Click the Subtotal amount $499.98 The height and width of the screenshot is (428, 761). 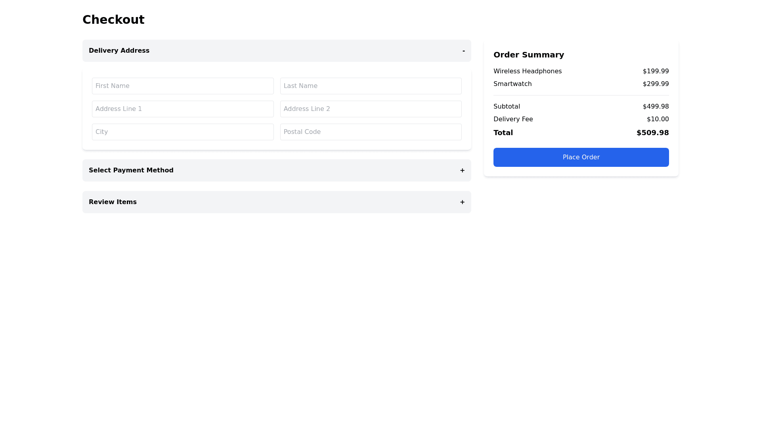click(x=656, y=107)
